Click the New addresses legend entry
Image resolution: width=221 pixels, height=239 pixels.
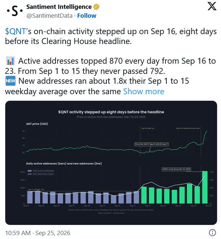[41, 174]
